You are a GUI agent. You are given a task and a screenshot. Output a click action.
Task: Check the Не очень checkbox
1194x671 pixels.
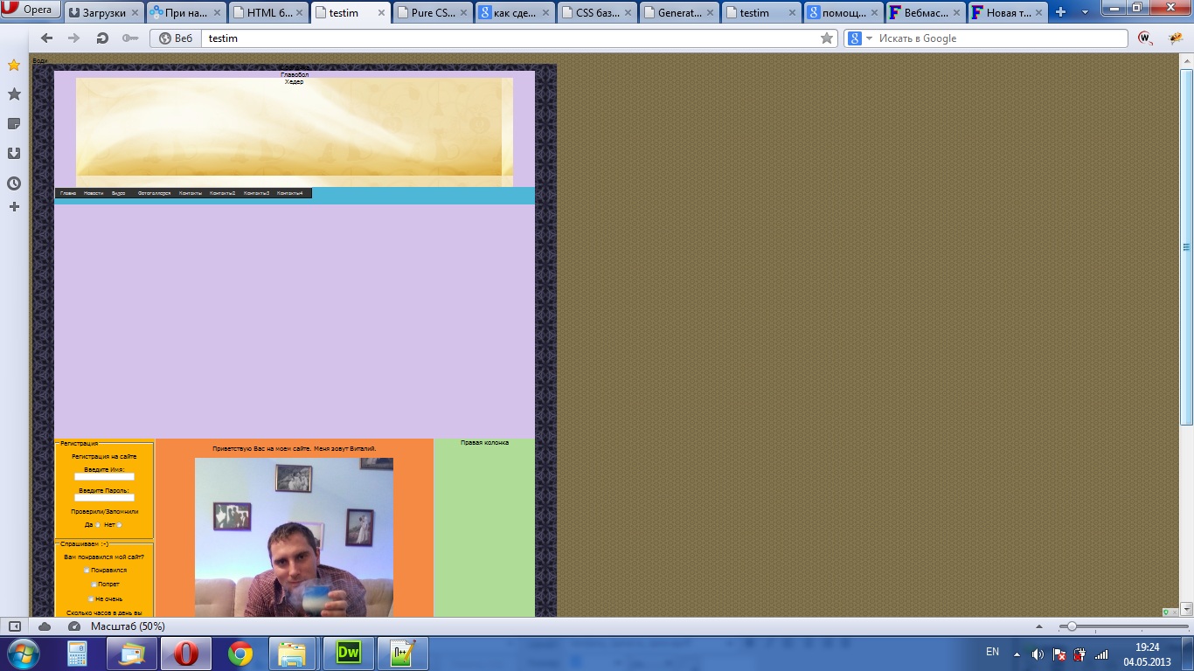coord(91,599)
